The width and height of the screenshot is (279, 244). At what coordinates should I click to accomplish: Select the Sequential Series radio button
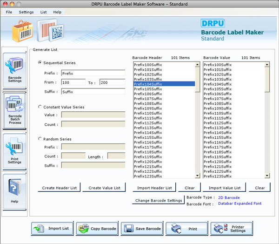pyautogui.click(x=40, y=62)
